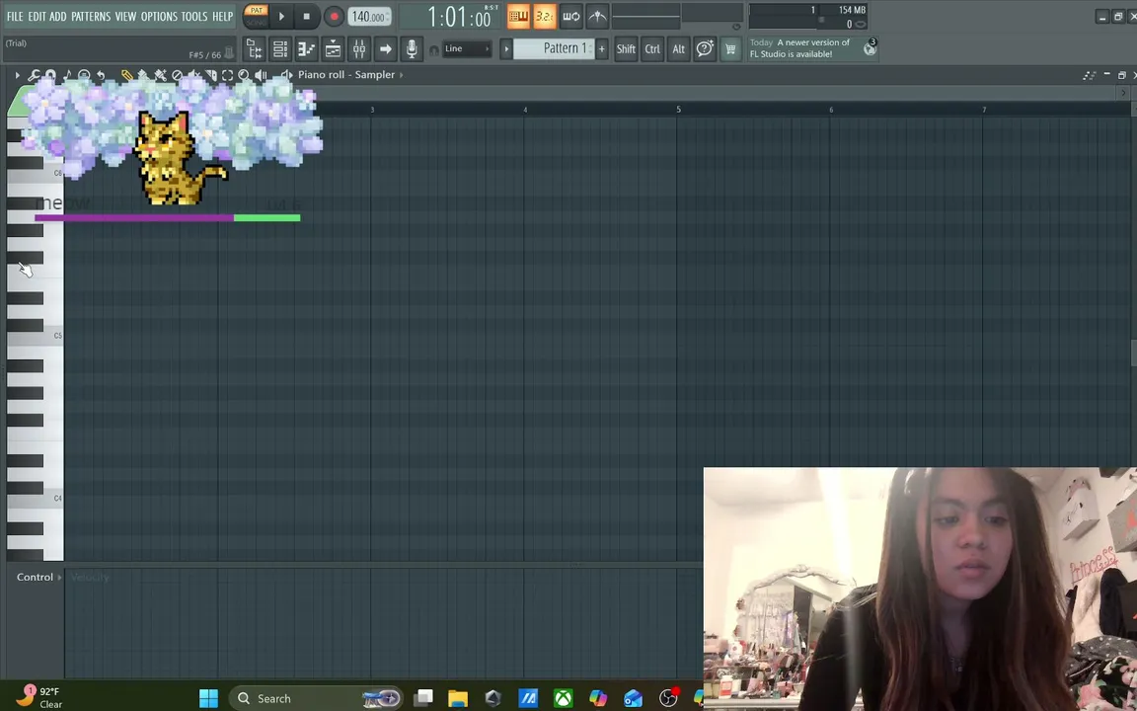Click the microphone recording icon
Viewport: 1137px width, 711px height.
[412, 48]
